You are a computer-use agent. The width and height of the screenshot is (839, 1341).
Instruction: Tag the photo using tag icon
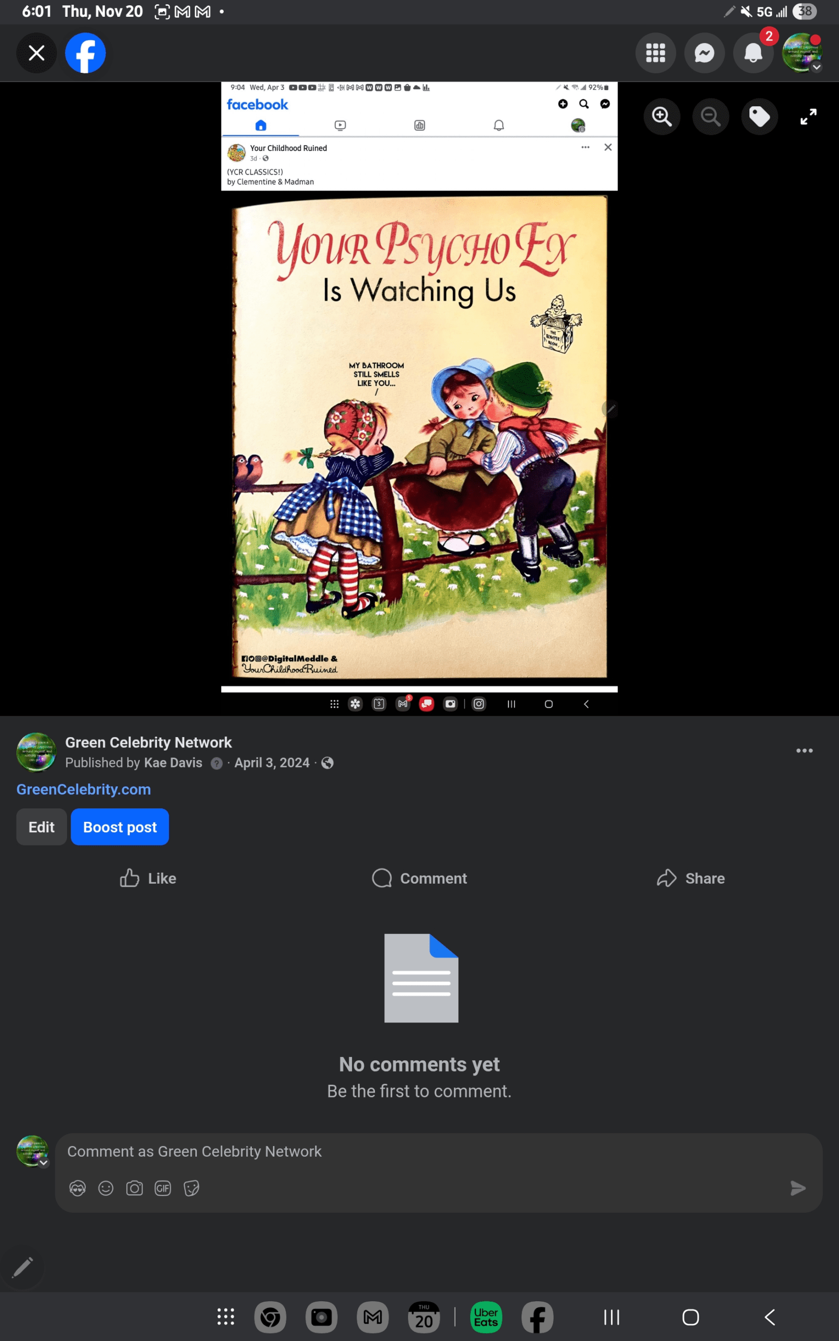(x=759, y=117)
